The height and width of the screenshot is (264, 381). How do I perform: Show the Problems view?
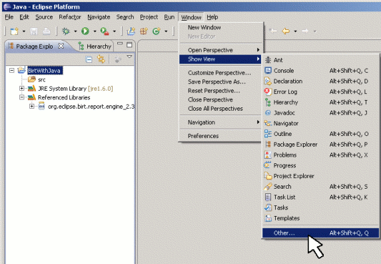320,155
